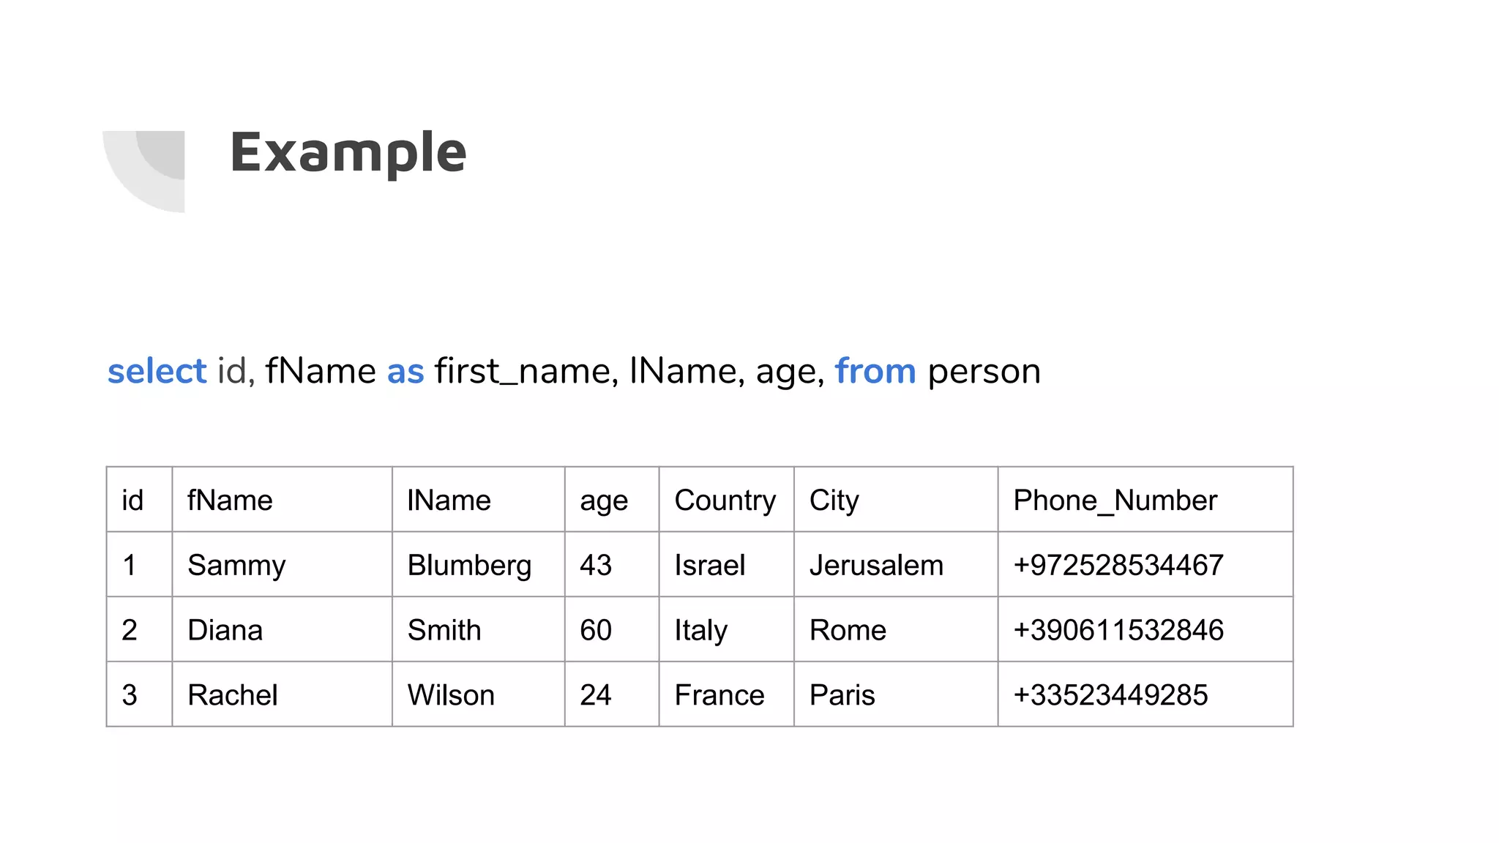Click the blue from keyword

pos(875,371)
